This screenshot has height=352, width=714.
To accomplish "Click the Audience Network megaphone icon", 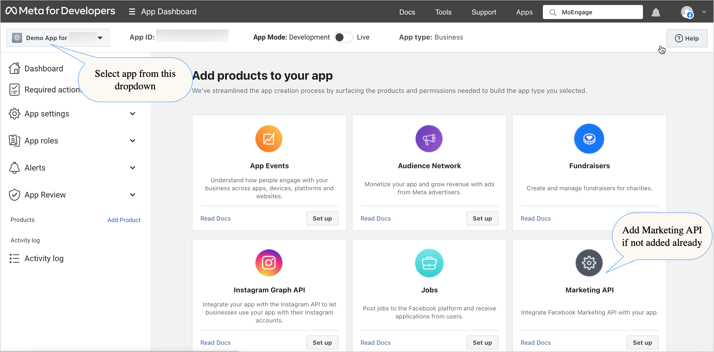I will (429, 139).
